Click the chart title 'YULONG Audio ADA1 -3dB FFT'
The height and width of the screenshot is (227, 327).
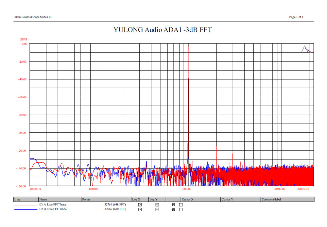163,30
